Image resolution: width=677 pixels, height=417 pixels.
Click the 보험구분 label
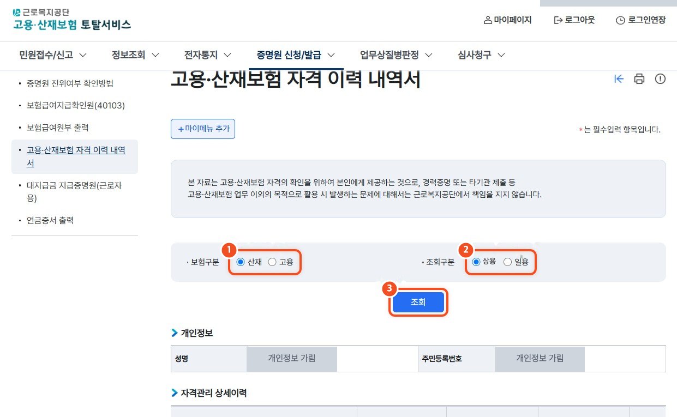(205, 262)
